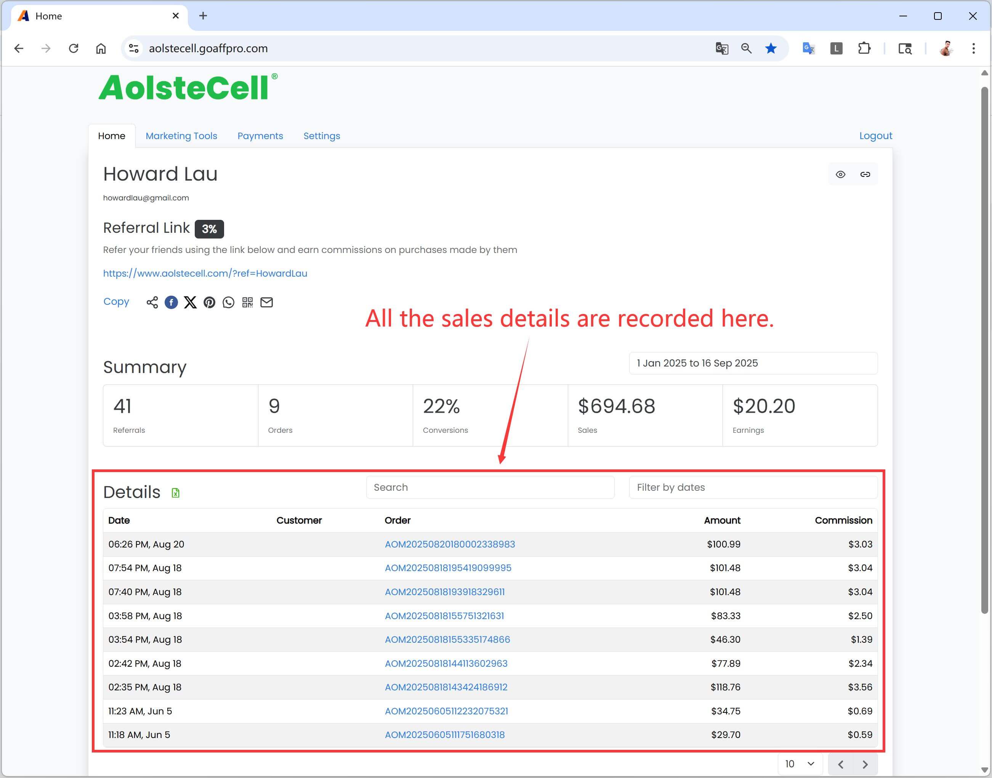Click the page vertical scrollbar
The width and height of the screenshot is (992, 778).
pos(984,351)
